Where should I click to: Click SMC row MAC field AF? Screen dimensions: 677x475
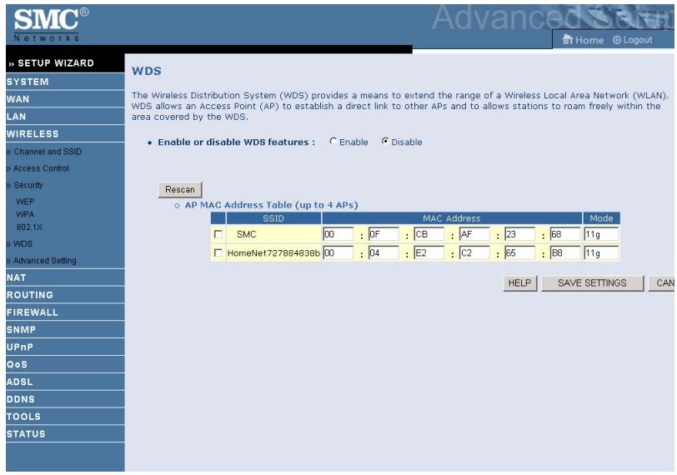[474, 234]
